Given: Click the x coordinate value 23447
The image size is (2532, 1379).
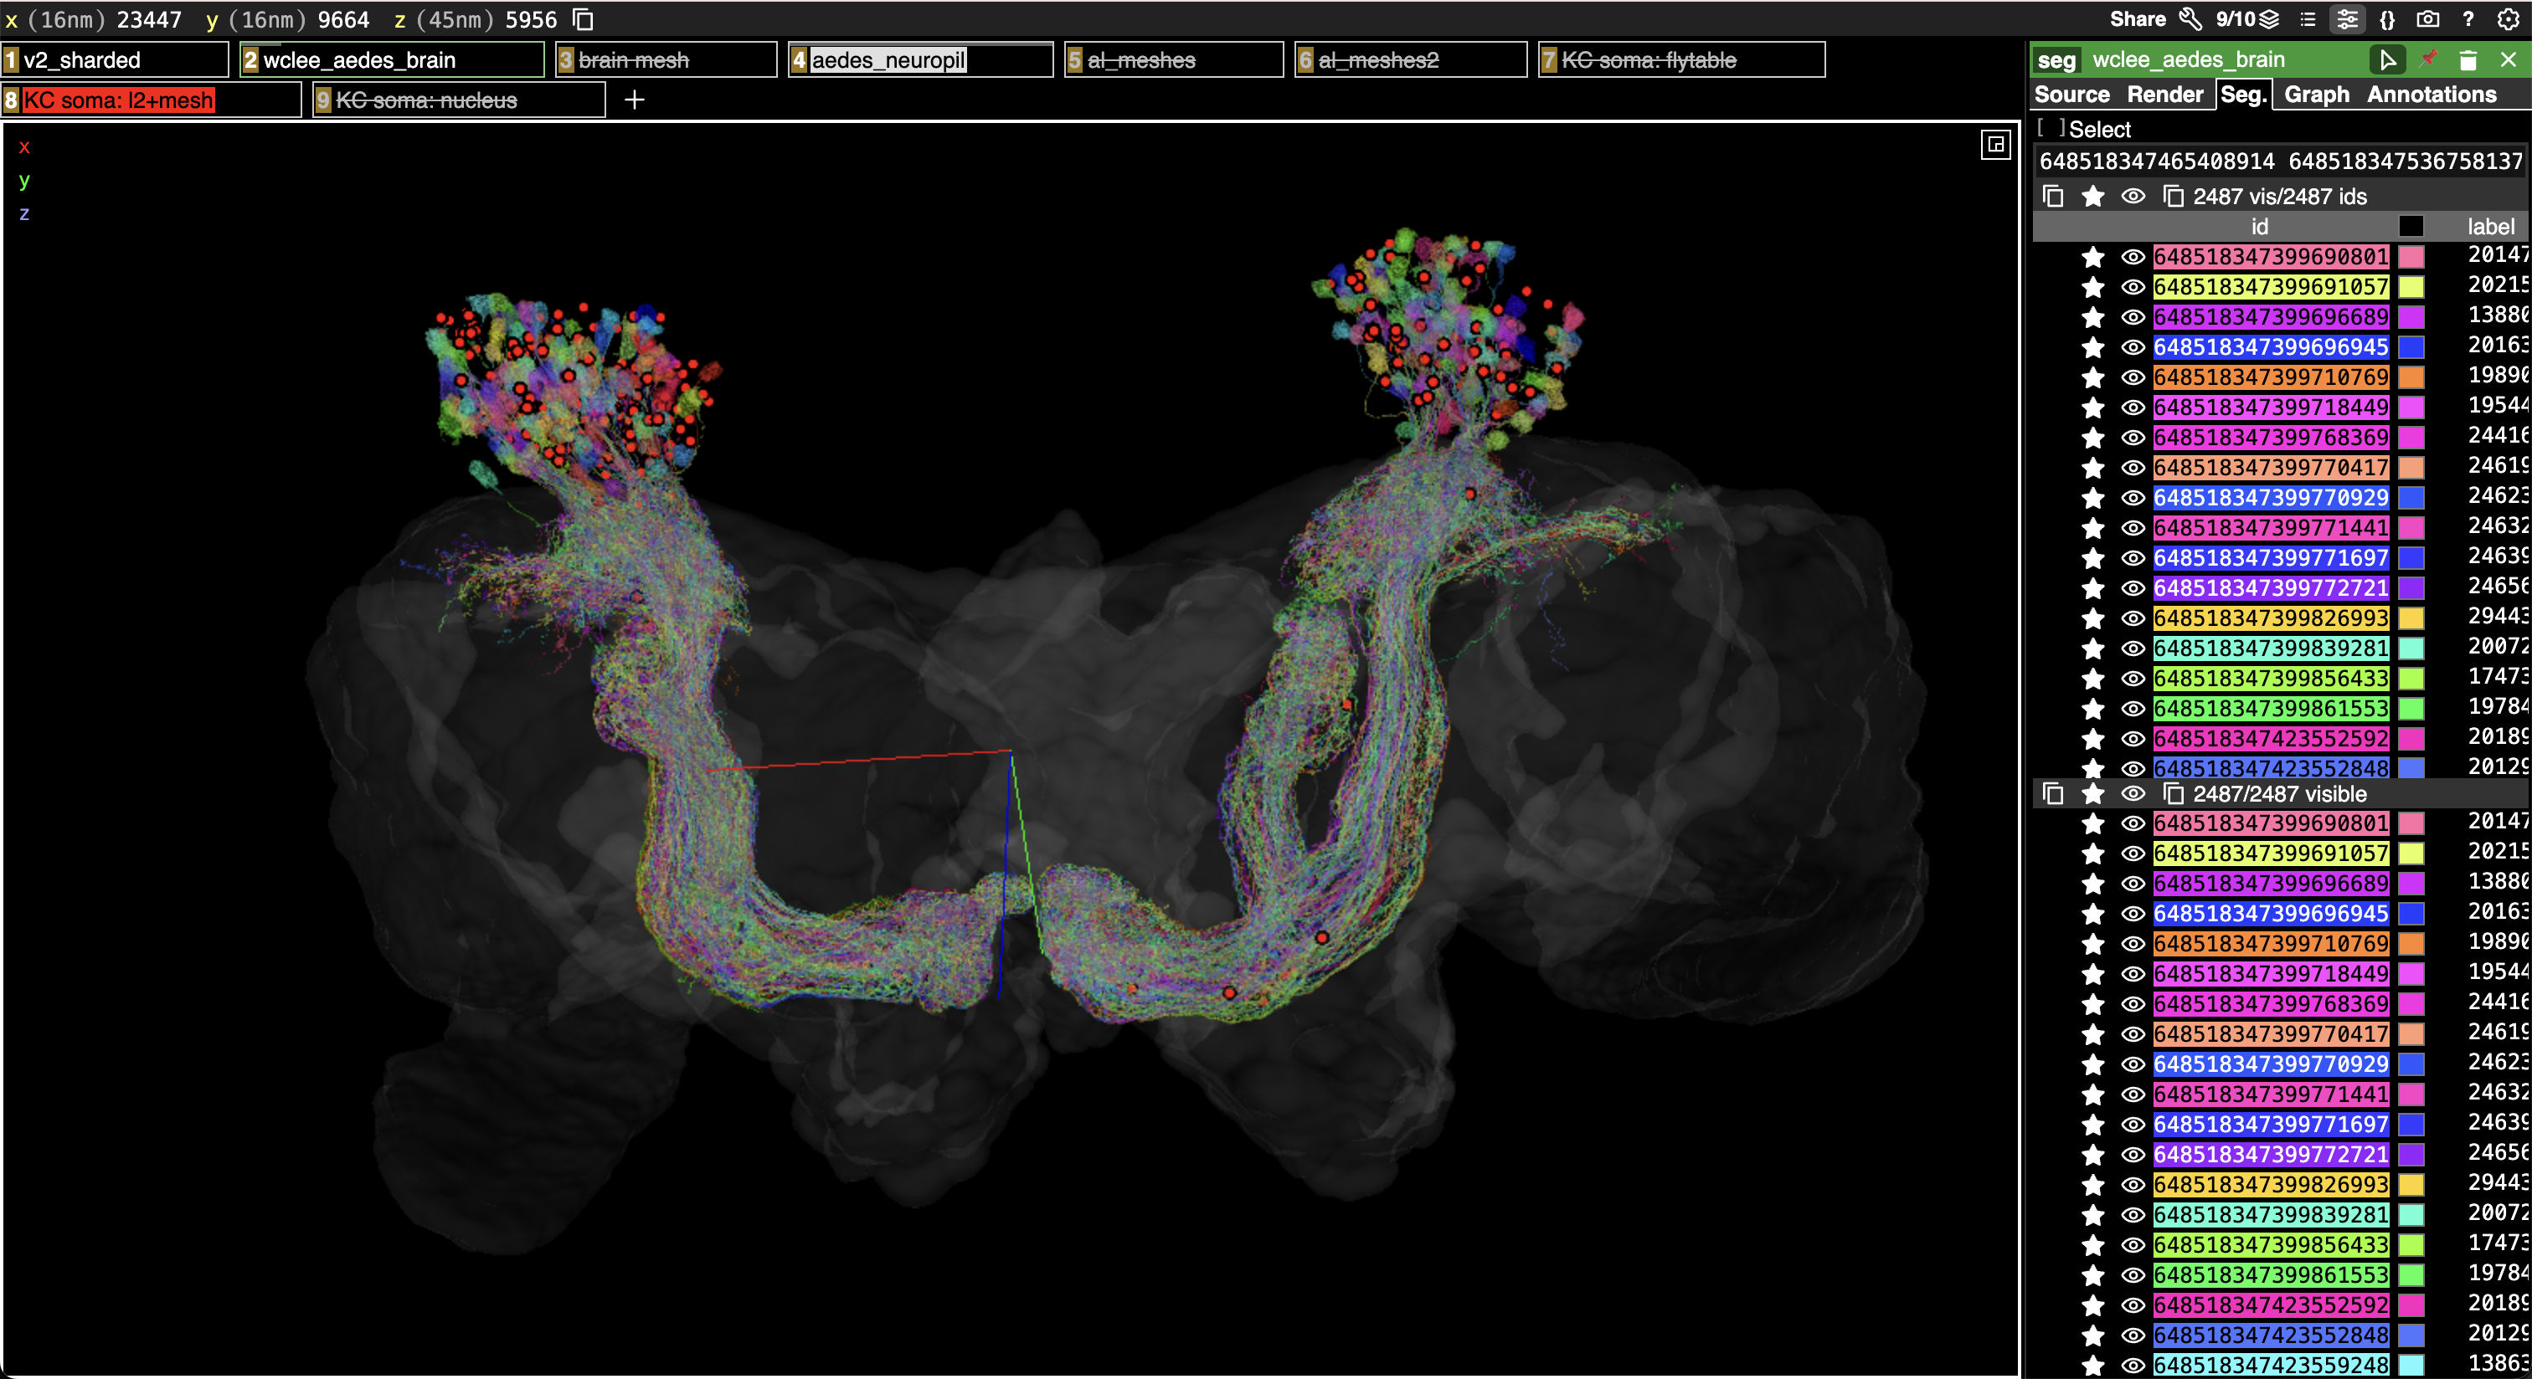Looking at the screenshot, I should point(149,18).
